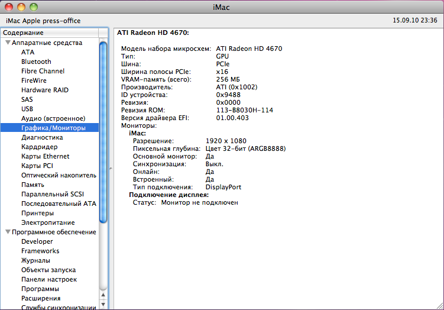Open the Журналы entry
This screenshot has width=444, height=310.
point(35,260)
